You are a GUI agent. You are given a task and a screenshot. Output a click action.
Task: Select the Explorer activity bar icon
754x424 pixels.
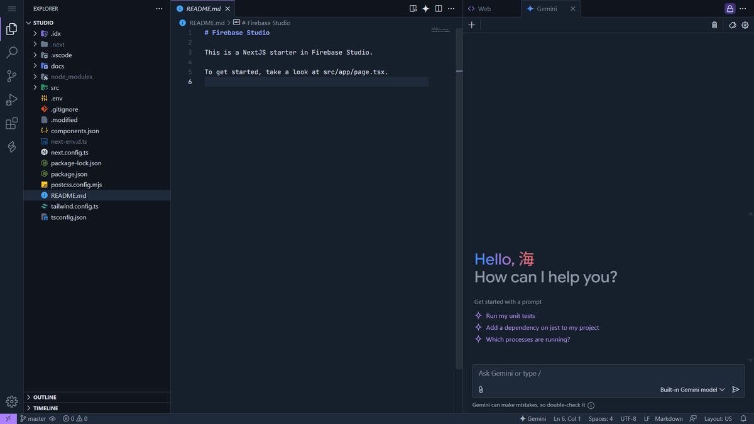(11, 29)
